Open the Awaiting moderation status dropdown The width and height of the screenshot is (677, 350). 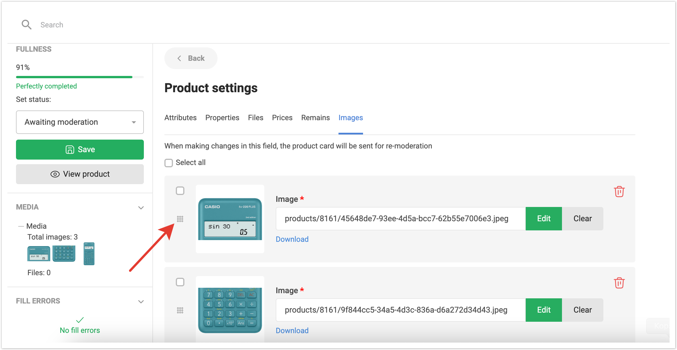click(80, 122)
